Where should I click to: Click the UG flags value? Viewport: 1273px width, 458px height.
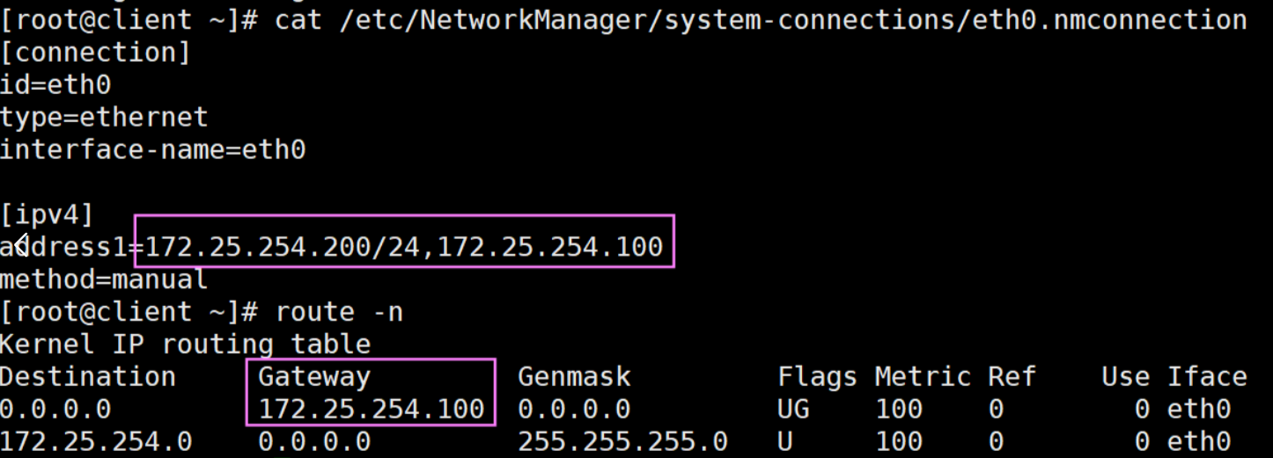(793, 409)
